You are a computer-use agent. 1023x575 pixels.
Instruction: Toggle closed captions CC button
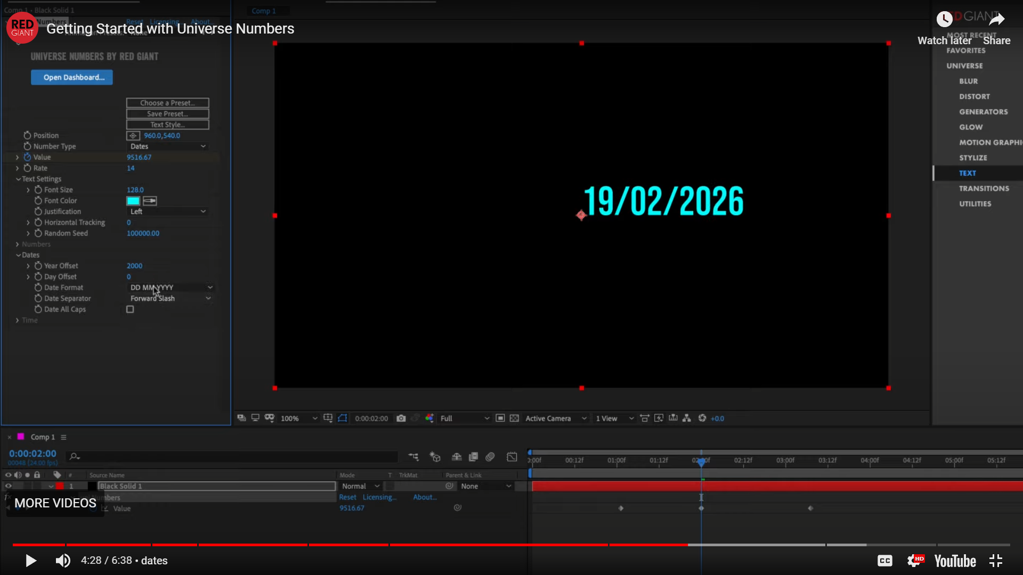click(885, 561)
